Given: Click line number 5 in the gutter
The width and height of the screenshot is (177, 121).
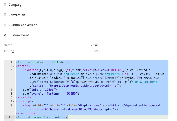Looking at the screenshot, I should pyautogui.click(x=11, y=93).
